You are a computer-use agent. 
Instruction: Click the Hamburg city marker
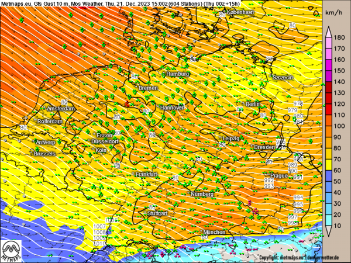164,75
